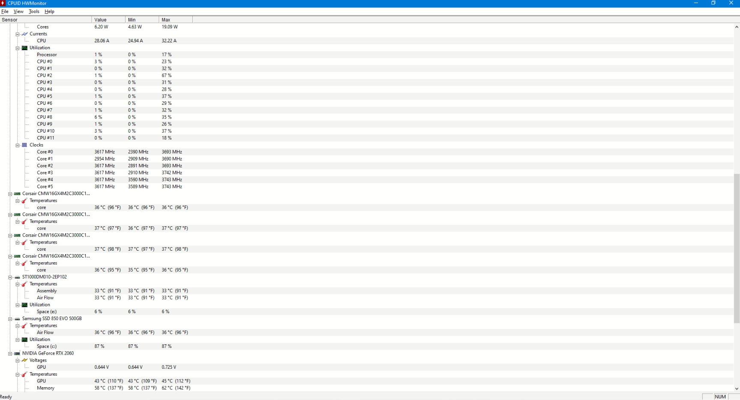
Task: Click the 67 % max value for CPU #2
Action: [167, 76]
